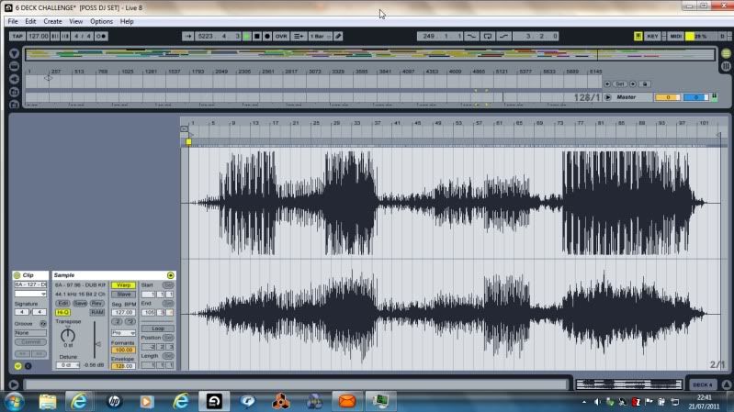Click the Transpose knob
Screen dimensions: 734x412
[67, 337]
